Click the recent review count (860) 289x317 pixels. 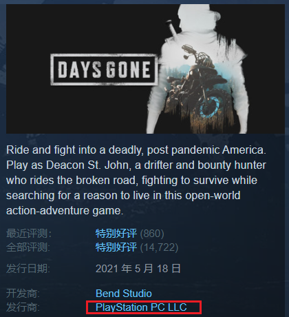[152, 234]
